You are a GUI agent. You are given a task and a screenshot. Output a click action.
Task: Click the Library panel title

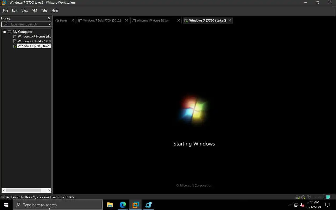[6, 18]
